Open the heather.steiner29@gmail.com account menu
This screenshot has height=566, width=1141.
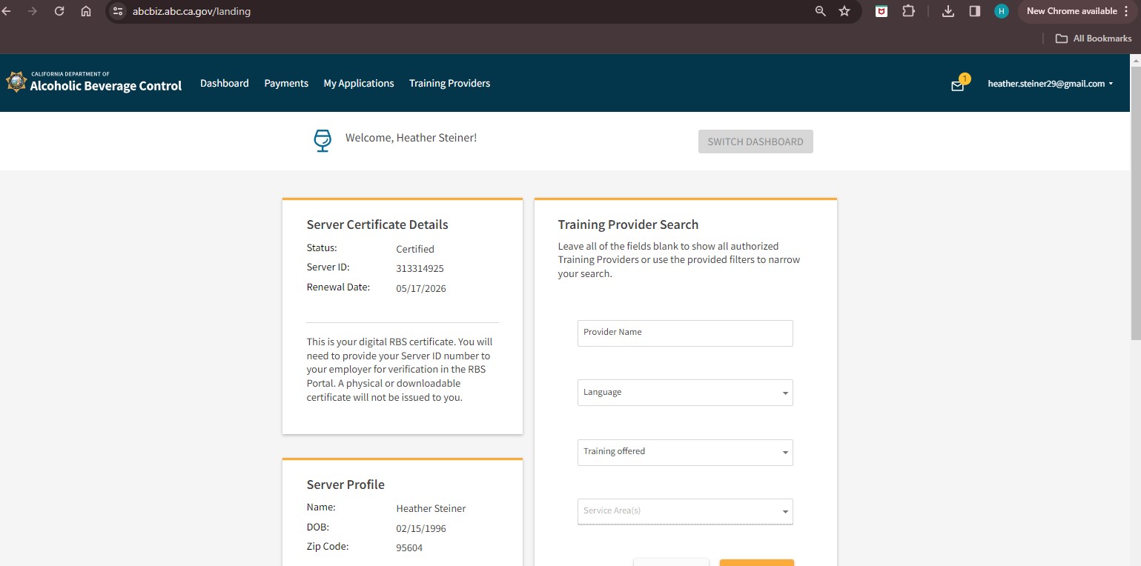[1050, 84]
